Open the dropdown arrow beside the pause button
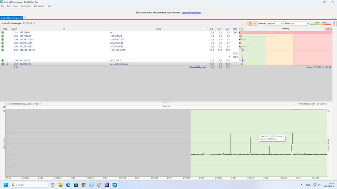Screen dimensions: 337x189 (x=255, y=24)
